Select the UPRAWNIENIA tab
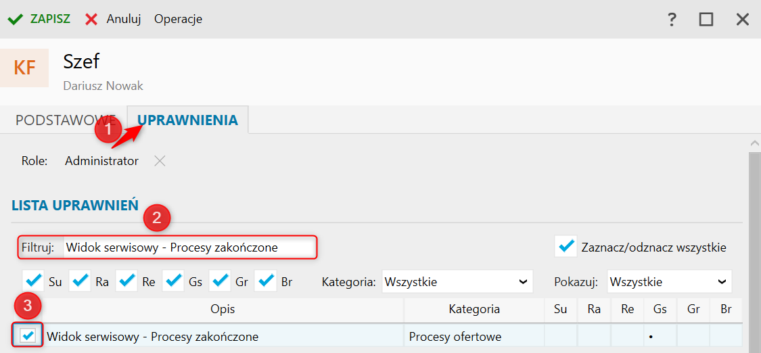The width and height of the screenshot is (761, 353). click(187, 120)
